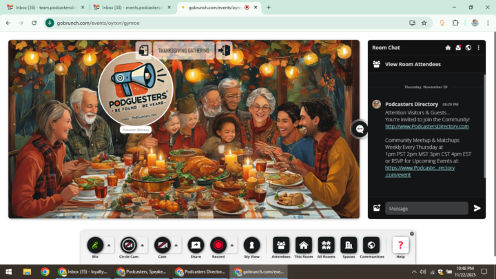Open Windows Start menu
Viewport: 496px width, 279px height.
pos(8,271)
